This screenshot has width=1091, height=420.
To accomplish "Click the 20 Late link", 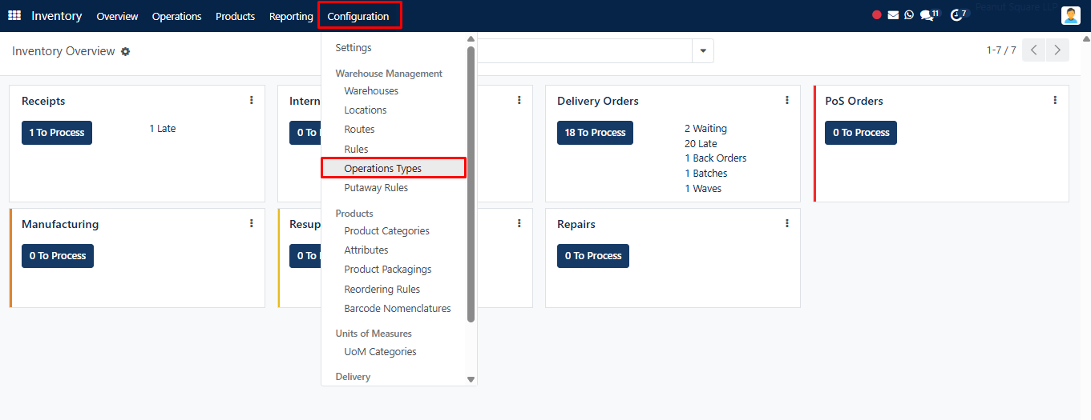I will click(701, 143).
